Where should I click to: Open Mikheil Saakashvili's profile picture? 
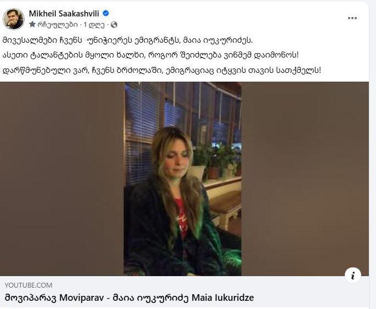[x=13, y=19]
